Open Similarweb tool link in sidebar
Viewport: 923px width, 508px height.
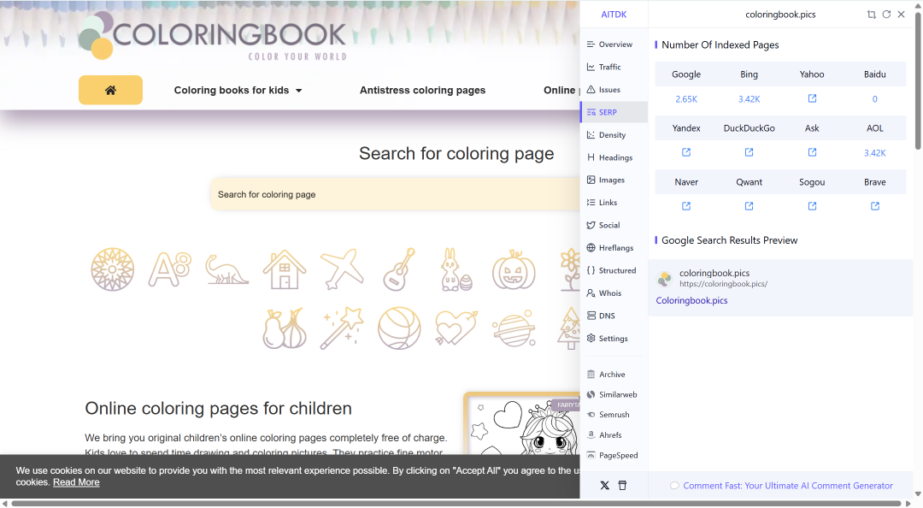(x=611, y=394)
